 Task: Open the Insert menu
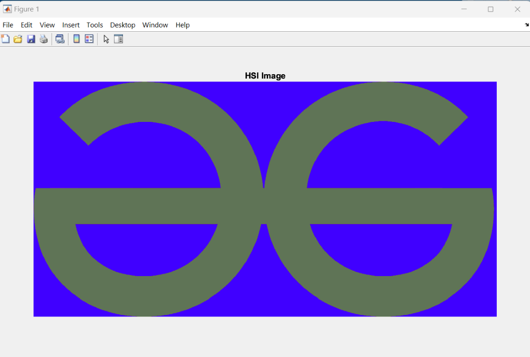tap(70, 25)
